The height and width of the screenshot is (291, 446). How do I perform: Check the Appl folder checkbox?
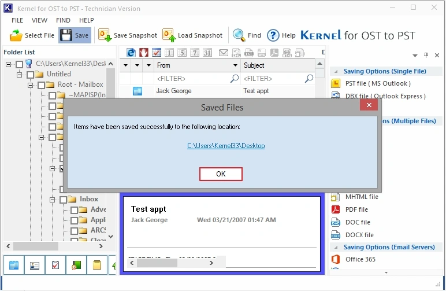pos(74,220)
